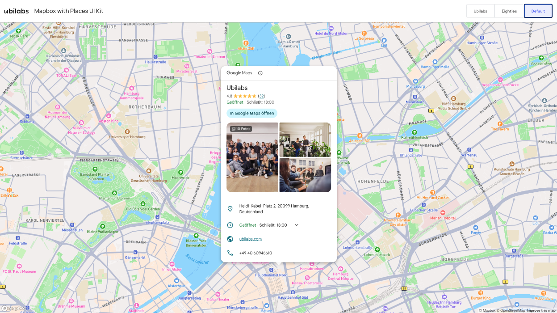The width and height of the screenshot is (557, 313).
Task: Click the Ubilabs place title
Action: [x=237, y=88]
